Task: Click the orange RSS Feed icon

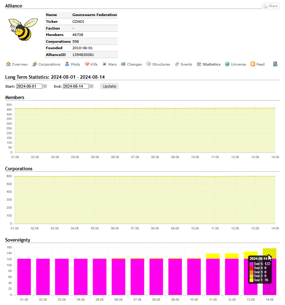Action: 253,64
